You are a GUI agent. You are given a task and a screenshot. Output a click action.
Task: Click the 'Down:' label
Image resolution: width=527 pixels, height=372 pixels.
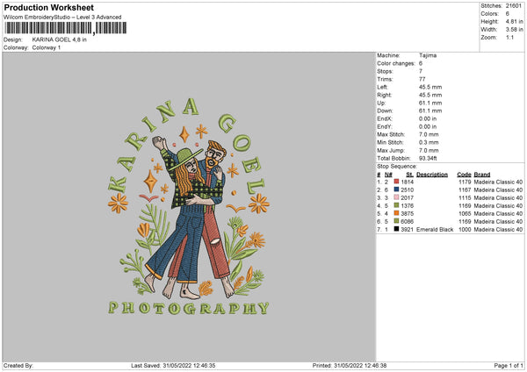(385, 111)
